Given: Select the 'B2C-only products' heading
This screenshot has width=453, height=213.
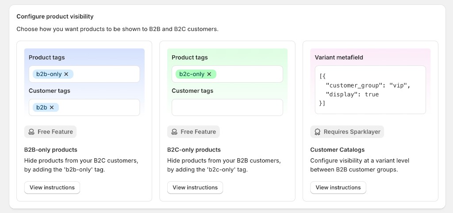Looking at the screenshot, I should coord(194,150).
